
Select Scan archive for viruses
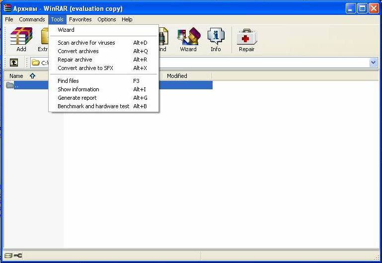(x=104, y=43)
